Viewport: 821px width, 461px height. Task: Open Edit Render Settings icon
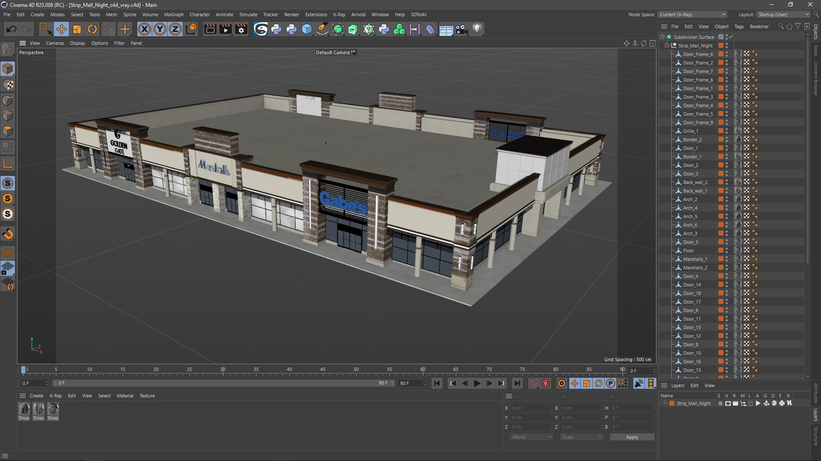242,29
